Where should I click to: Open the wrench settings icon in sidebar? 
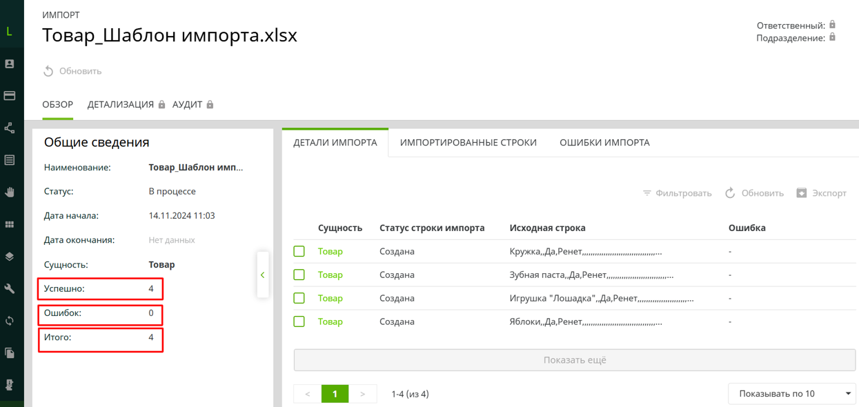[10, 288]
